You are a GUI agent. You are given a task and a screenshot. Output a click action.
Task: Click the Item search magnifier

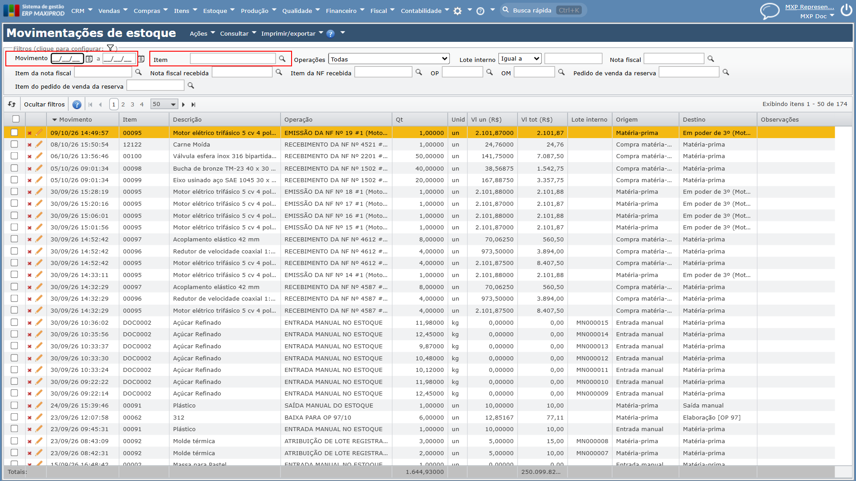tap(282, 59)
